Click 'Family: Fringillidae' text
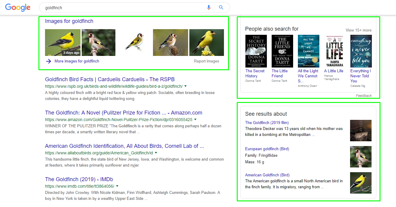 pos(261,155)
